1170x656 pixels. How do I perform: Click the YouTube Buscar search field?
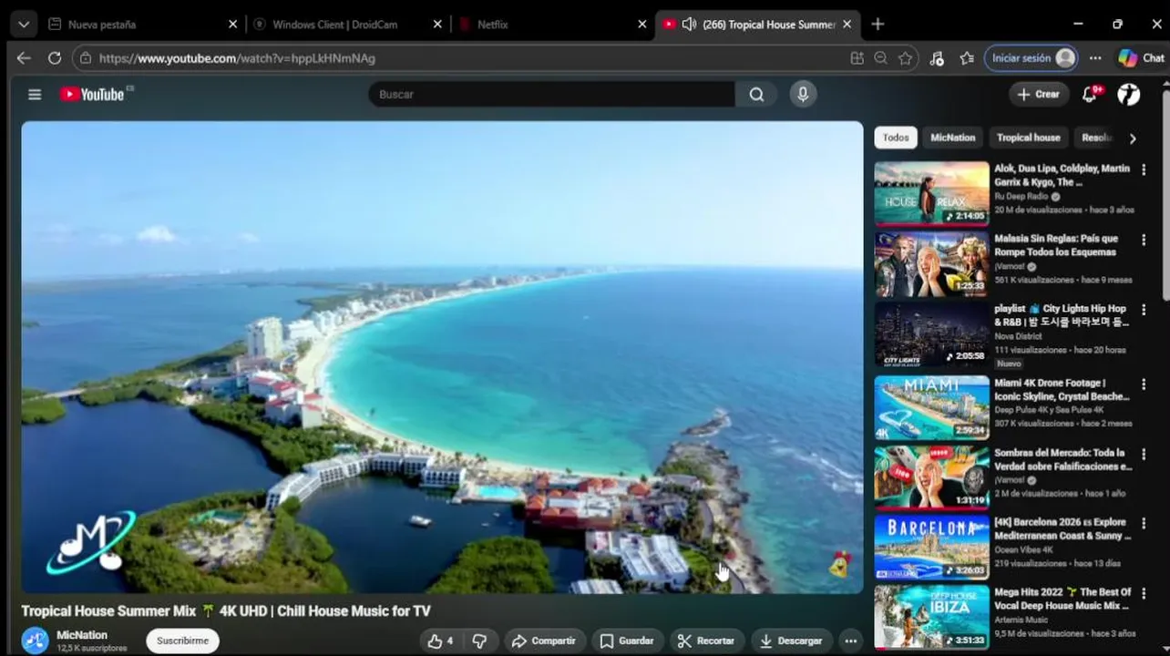(551, 94)
